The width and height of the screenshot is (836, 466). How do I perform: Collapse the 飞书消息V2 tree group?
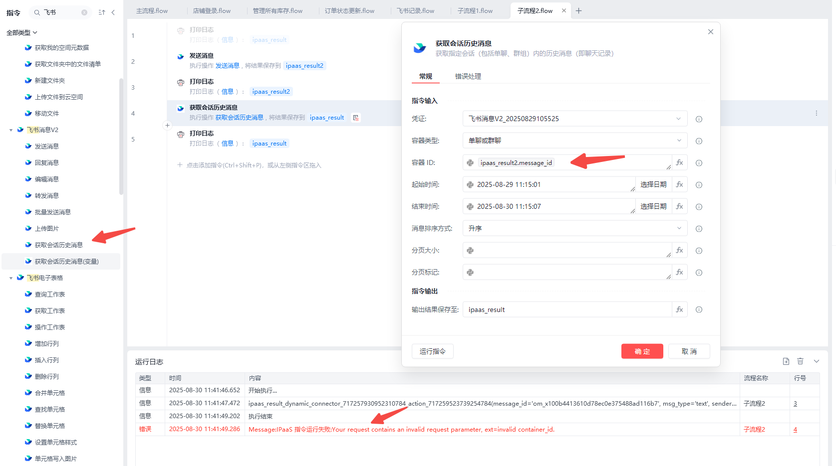point(11,130)
